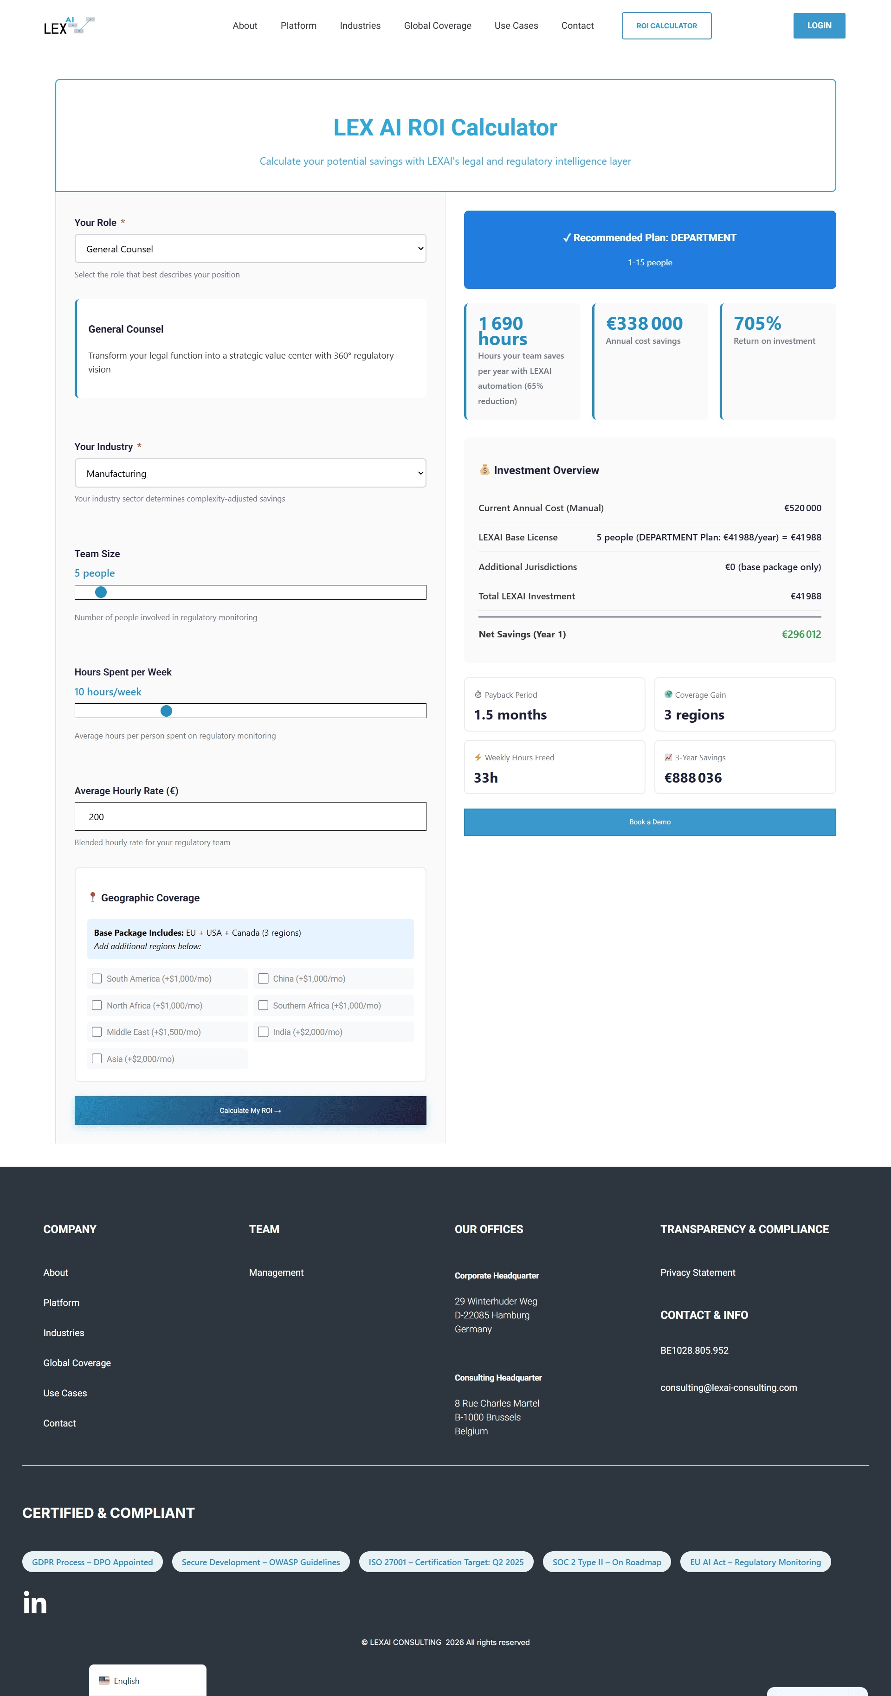Click the Payback Period stopwatch icon
Image resolution: width=891 pixels, height=1696 pixels.
point(478,694)
